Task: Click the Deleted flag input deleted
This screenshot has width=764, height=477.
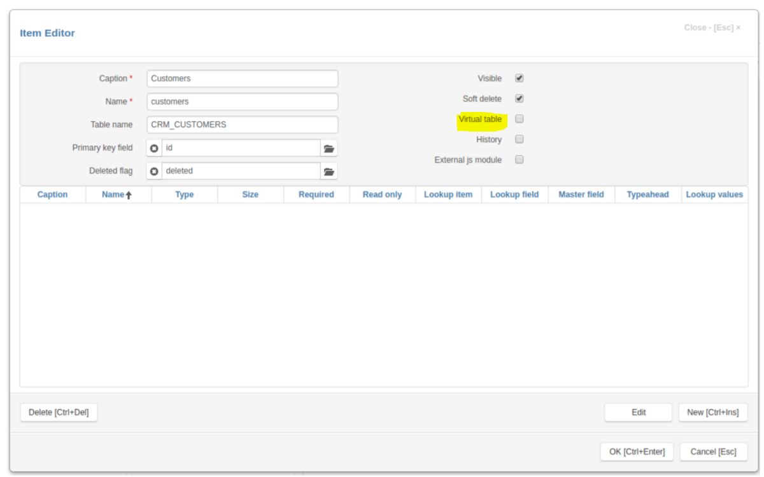Action: (241, 171)
